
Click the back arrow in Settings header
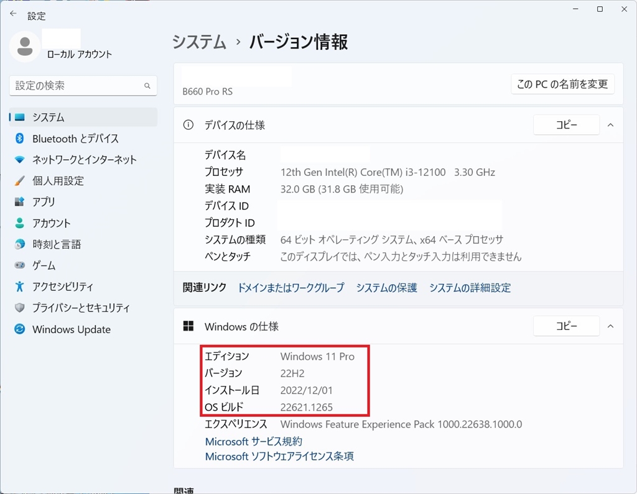[x=13, y=14]
